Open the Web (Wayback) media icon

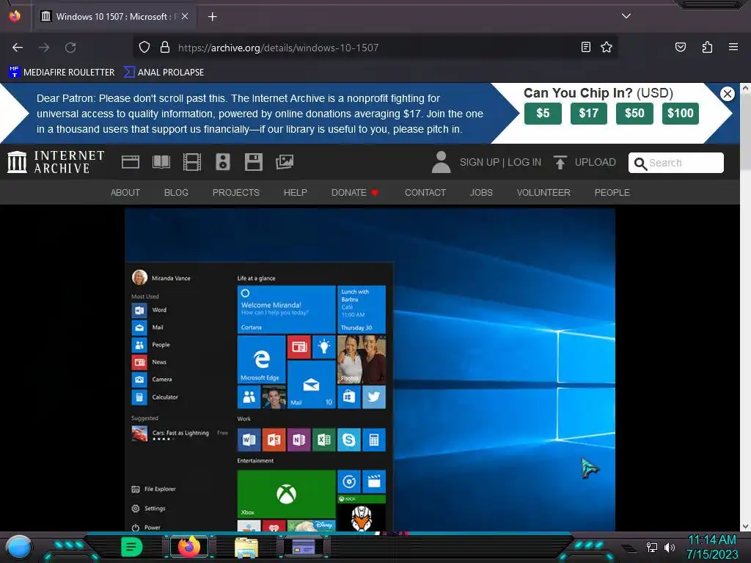click(131, 162)
